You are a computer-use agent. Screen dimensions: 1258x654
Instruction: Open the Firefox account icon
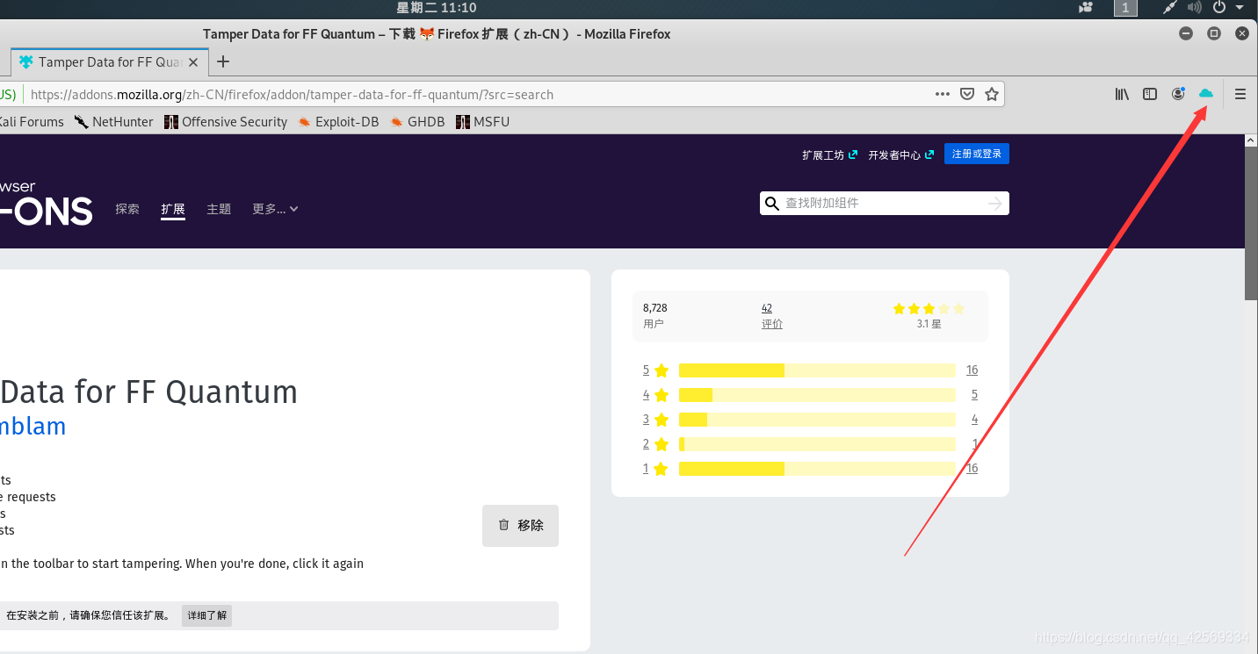tap(1178, 94)
